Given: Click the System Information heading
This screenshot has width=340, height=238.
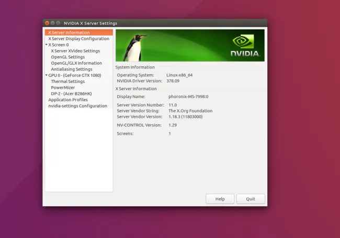Looking at the screenshot, I should 135,67.
